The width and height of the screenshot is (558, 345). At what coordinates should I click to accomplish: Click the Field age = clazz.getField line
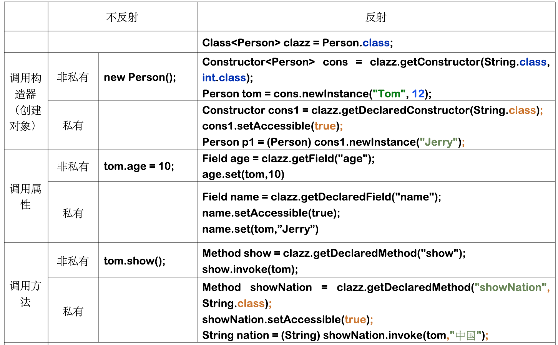[x=288, y=158]
